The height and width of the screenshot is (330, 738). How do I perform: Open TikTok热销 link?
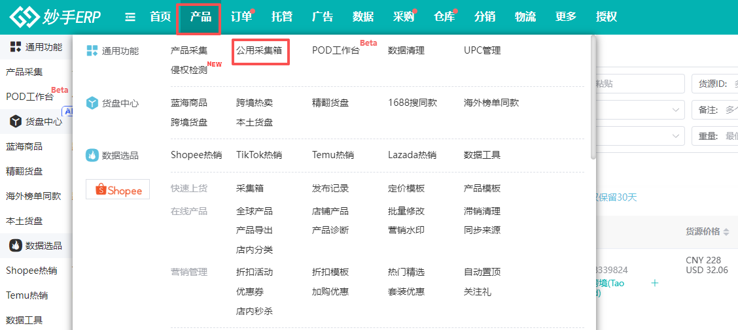point(259,155)
